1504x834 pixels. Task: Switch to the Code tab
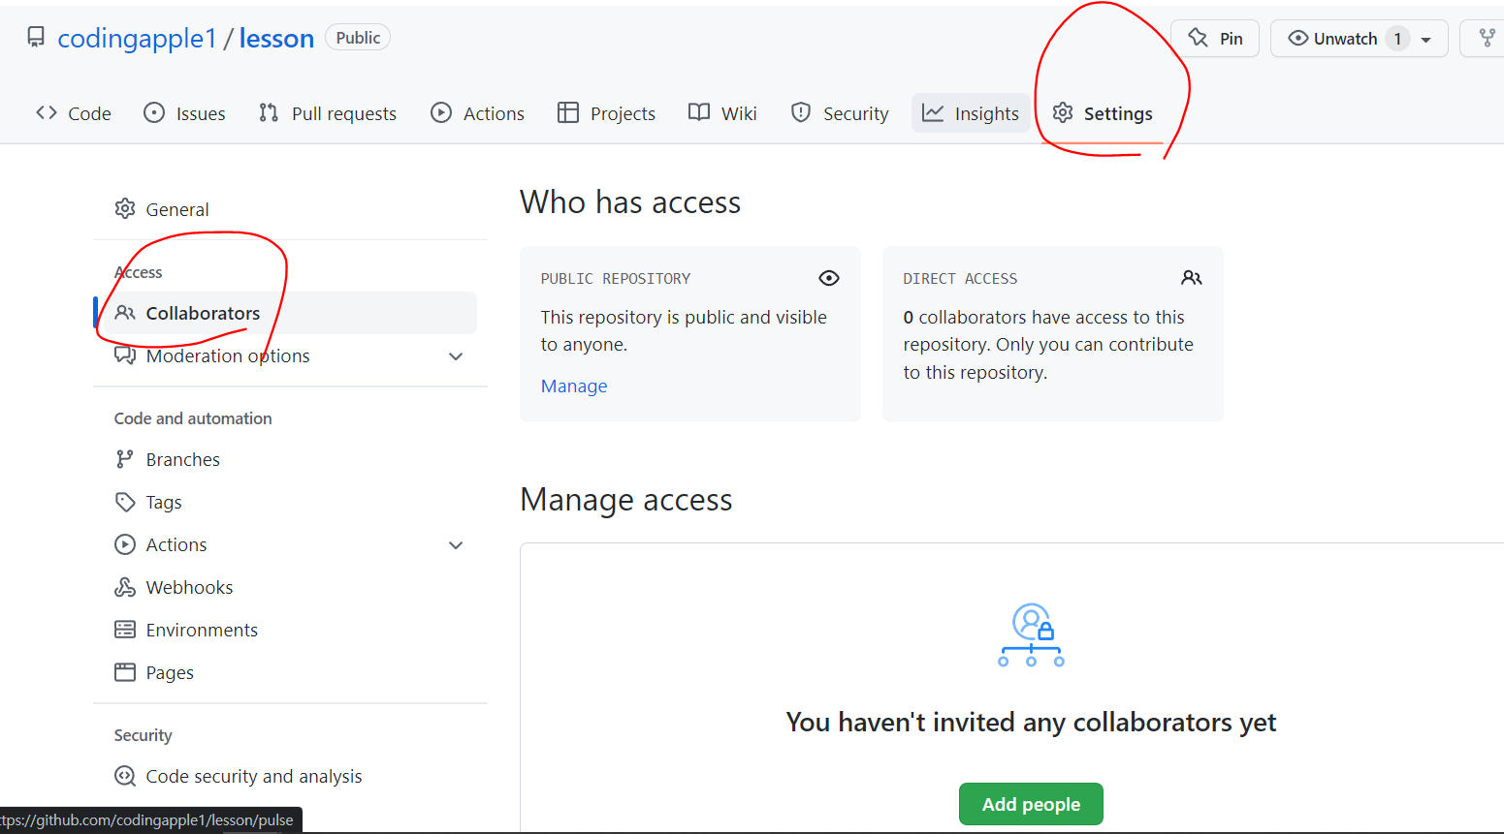(x=74, y=113)
